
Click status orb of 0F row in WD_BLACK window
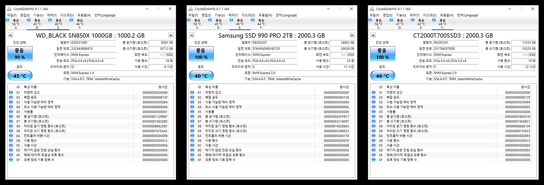point(11,160)
